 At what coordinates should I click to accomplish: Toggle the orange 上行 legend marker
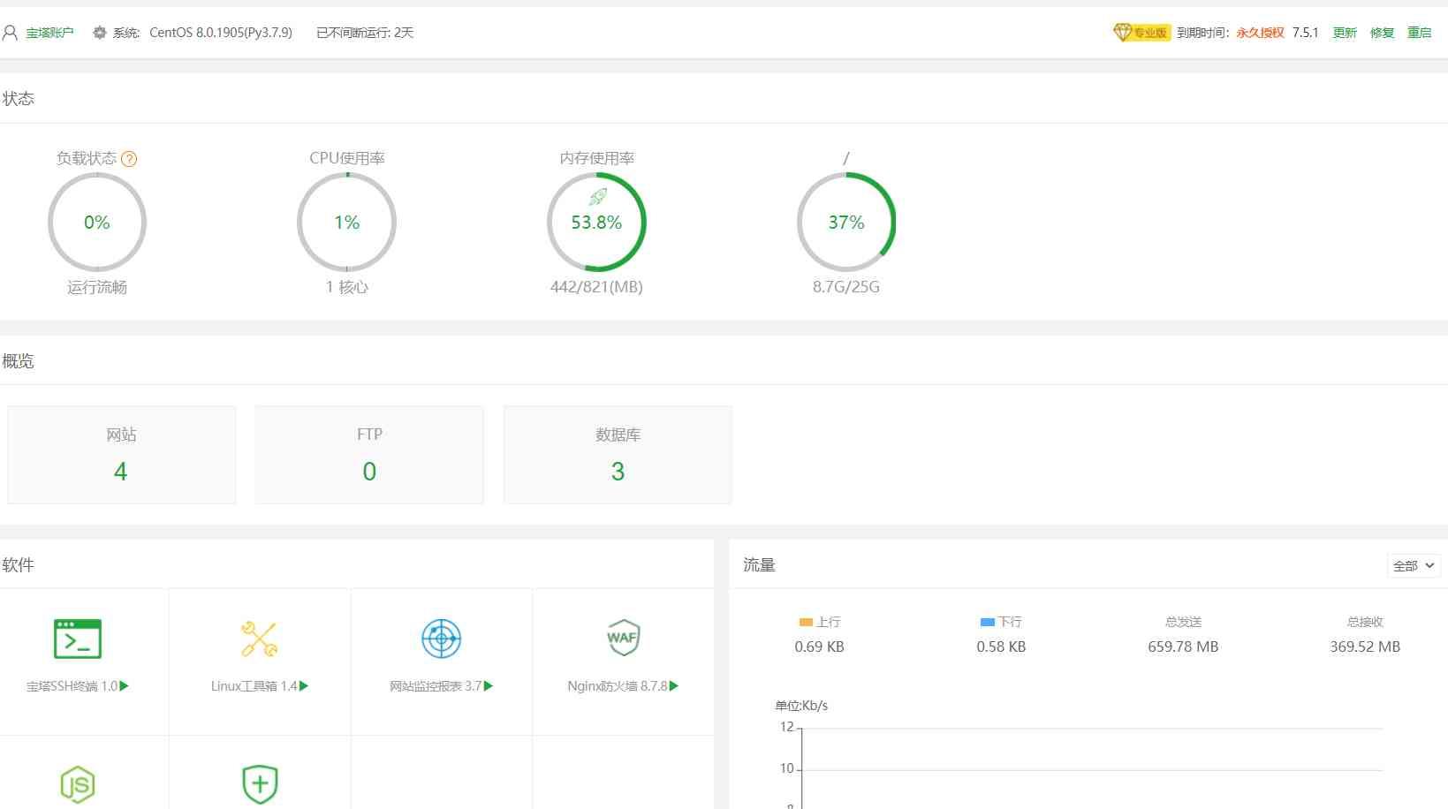805,622
